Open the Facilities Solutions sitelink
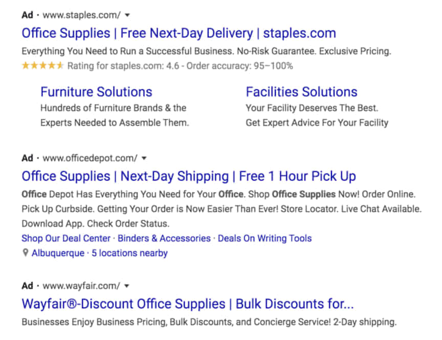Image resolution: width=442 pixels, height=340 pixels. 301,92
